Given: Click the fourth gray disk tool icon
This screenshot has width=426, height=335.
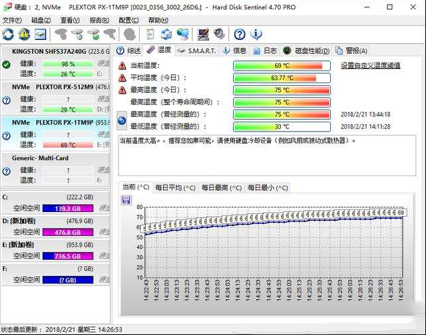Looking at the screenshot, I should point(110,35).
